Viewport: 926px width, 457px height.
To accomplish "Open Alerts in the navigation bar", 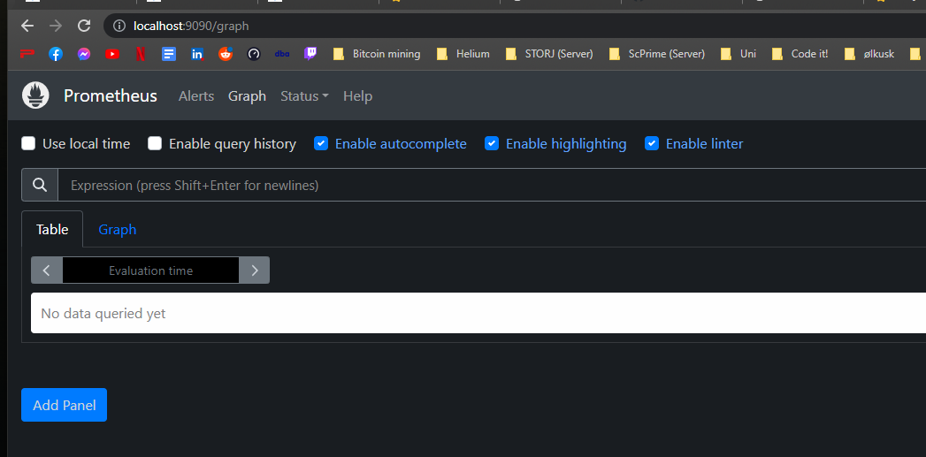I will [196, 95].
